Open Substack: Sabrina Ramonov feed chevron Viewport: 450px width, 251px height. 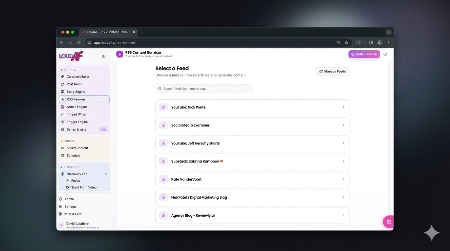[x=343, y=161]
